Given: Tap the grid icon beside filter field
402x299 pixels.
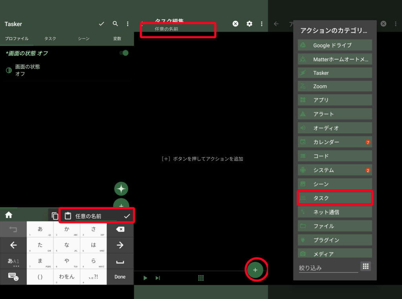Looking at the screenshot, I should pos(365,266).
